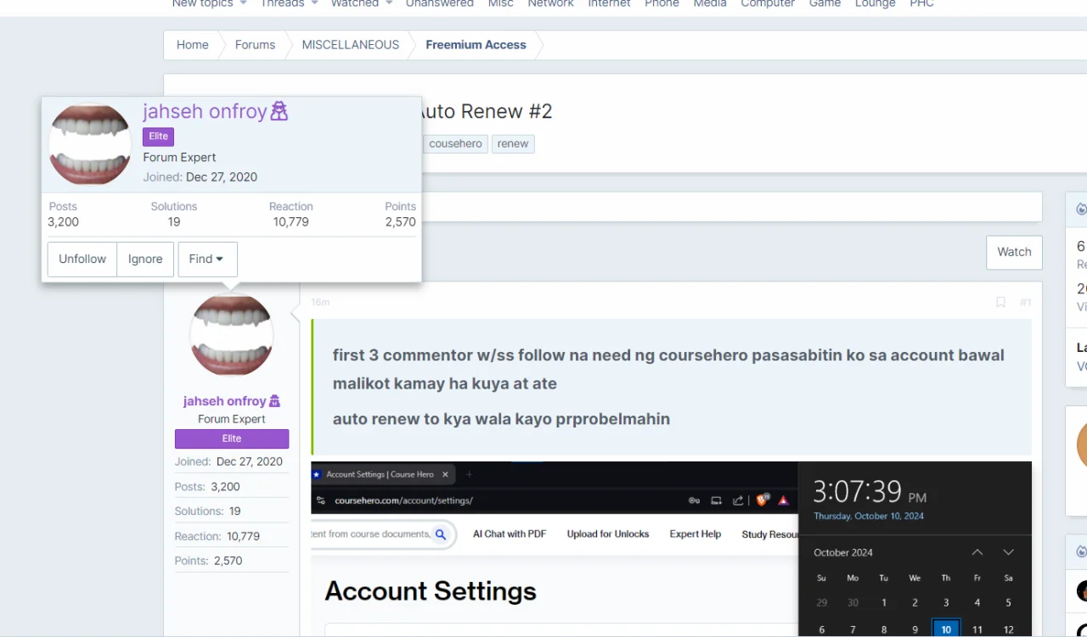Screen dimensions: 1087x637
Task: Click Thursday, October 10, 2024 date link
Action: point(869,516)
